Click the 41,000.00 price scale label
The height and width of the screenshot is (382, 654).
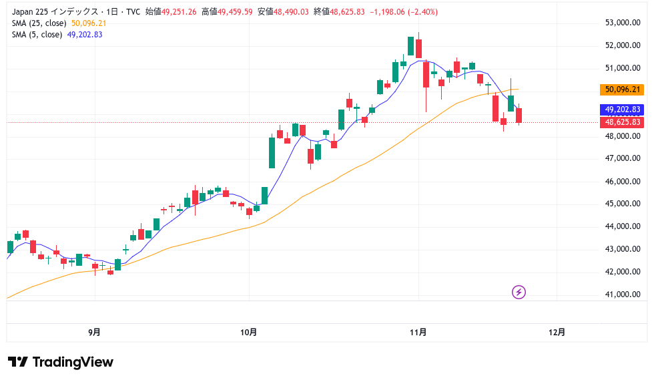tap(619, 295)
